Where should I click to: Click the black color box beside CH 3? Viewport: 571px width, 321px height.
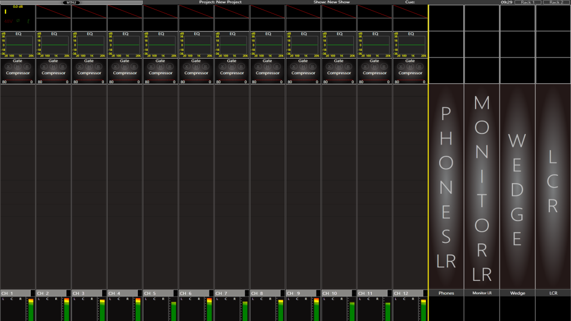104,293
